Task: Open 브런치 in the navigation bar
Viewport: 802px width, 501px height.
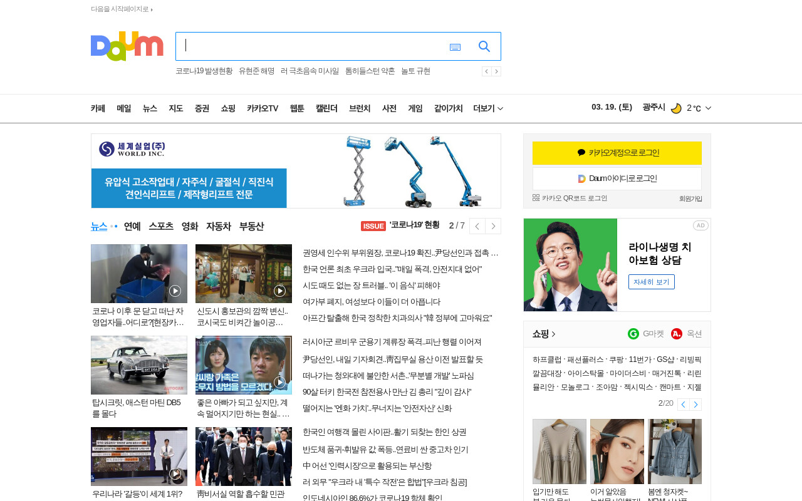Action: 360,108
